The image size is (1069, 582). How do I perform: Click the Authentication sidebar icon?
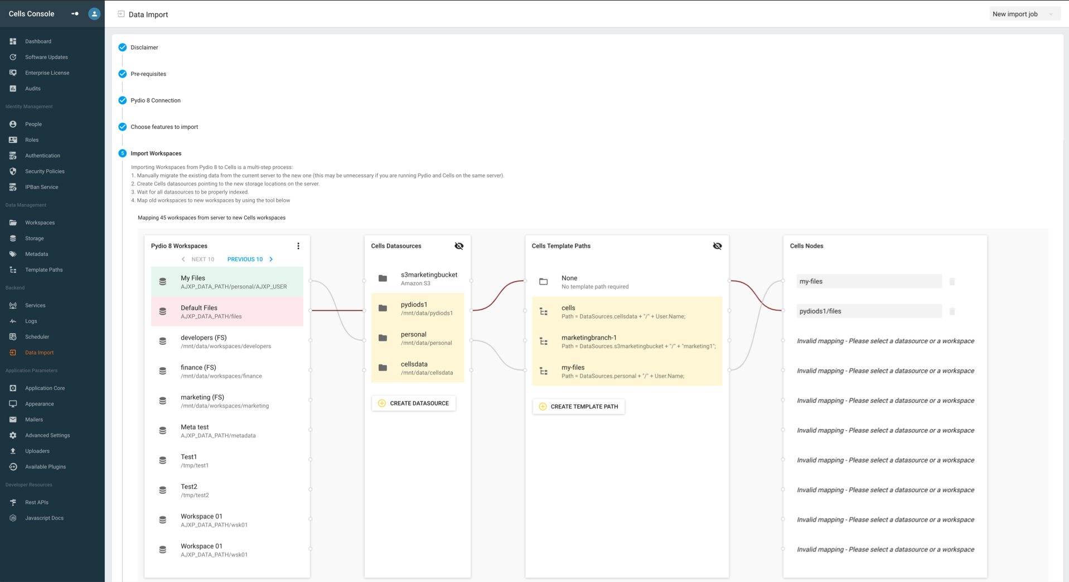[13, 156]
